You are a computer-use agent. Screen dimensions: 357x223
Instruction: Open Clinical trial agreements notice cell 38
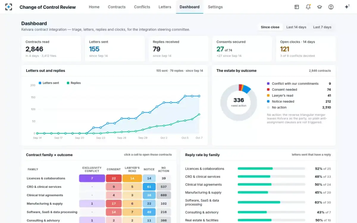point(149,195)
